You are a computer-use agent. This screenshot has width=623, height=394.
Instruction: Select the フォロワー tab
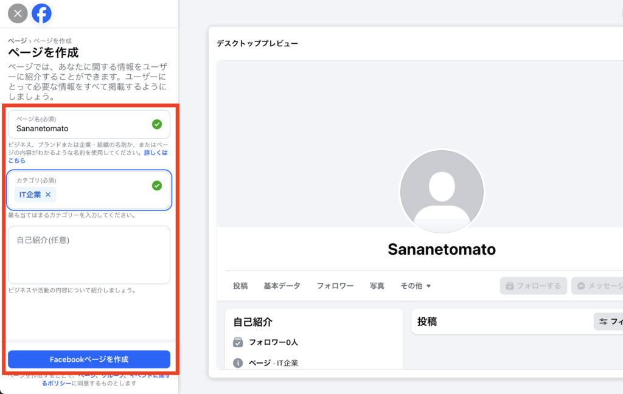[x=335, y=286]
